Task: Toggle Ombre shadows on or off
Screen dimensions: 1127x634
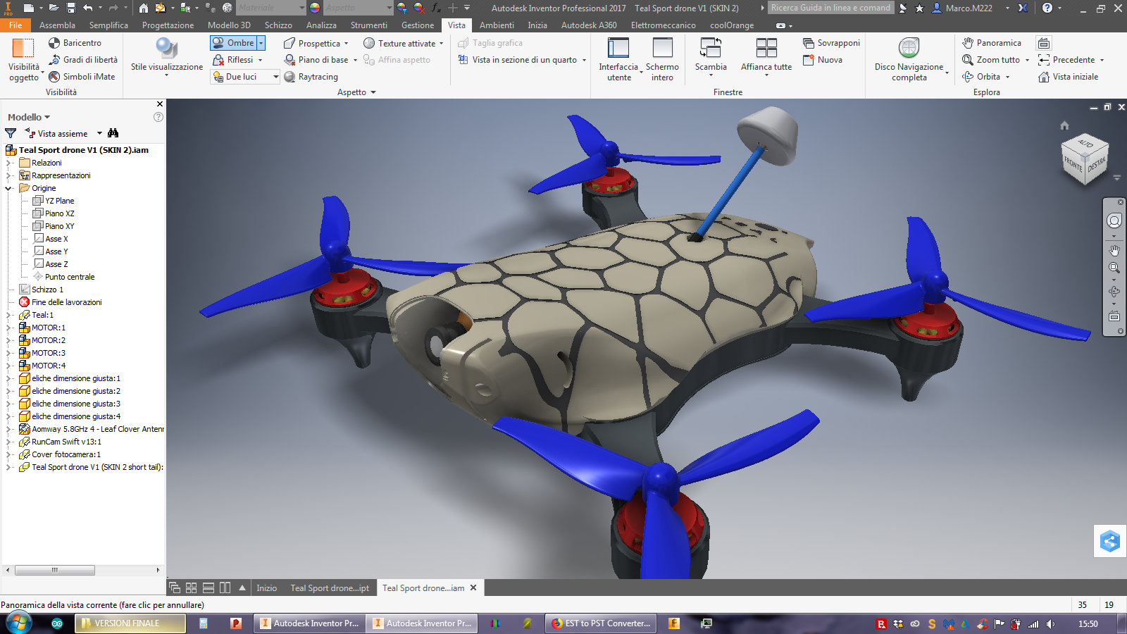Action: pyautogui.click(x=233, y=43)
